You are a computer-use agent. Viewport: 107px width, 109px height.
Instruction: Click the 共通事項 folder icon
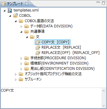pos(27,32)
